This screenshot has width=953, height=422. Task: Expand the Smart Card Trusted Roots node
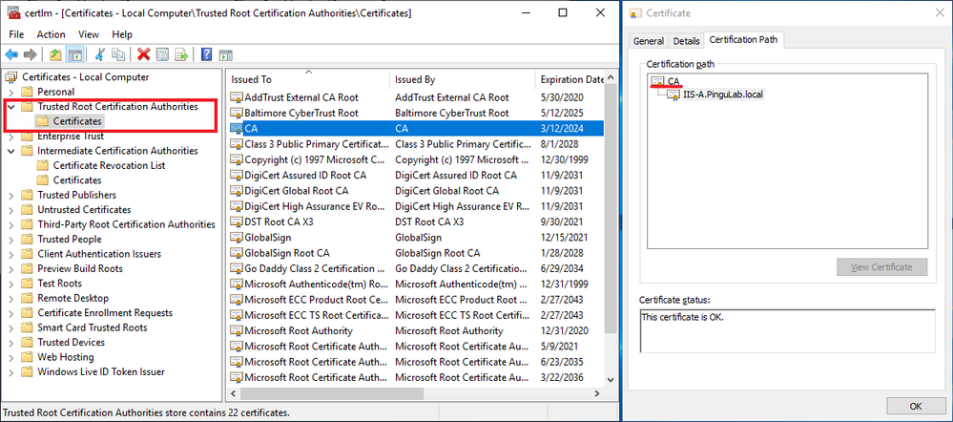pos(10,327)
